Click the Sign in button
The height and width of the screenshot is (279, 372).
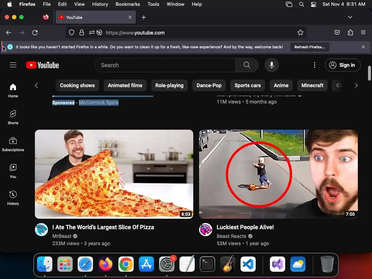(x=343, y=65)
